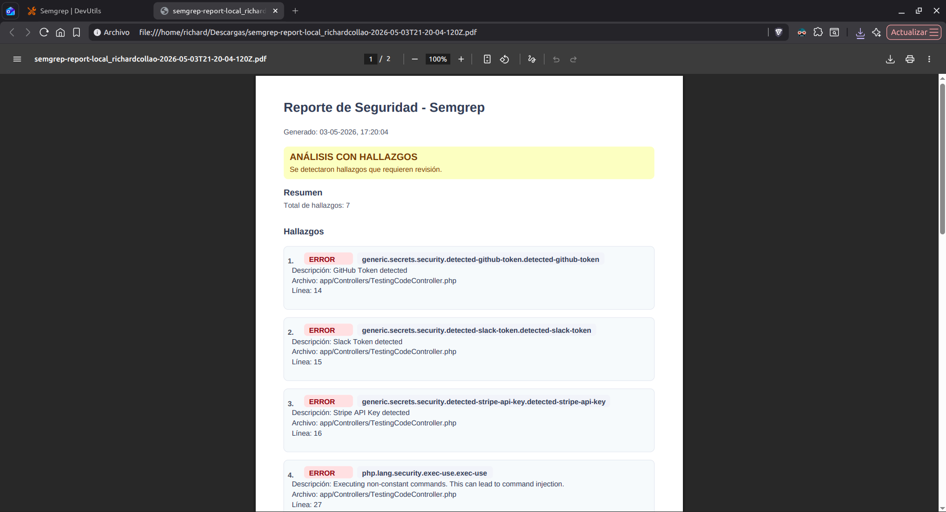
Task: Click the "Línea: 27" text
Action: point(306,505)
